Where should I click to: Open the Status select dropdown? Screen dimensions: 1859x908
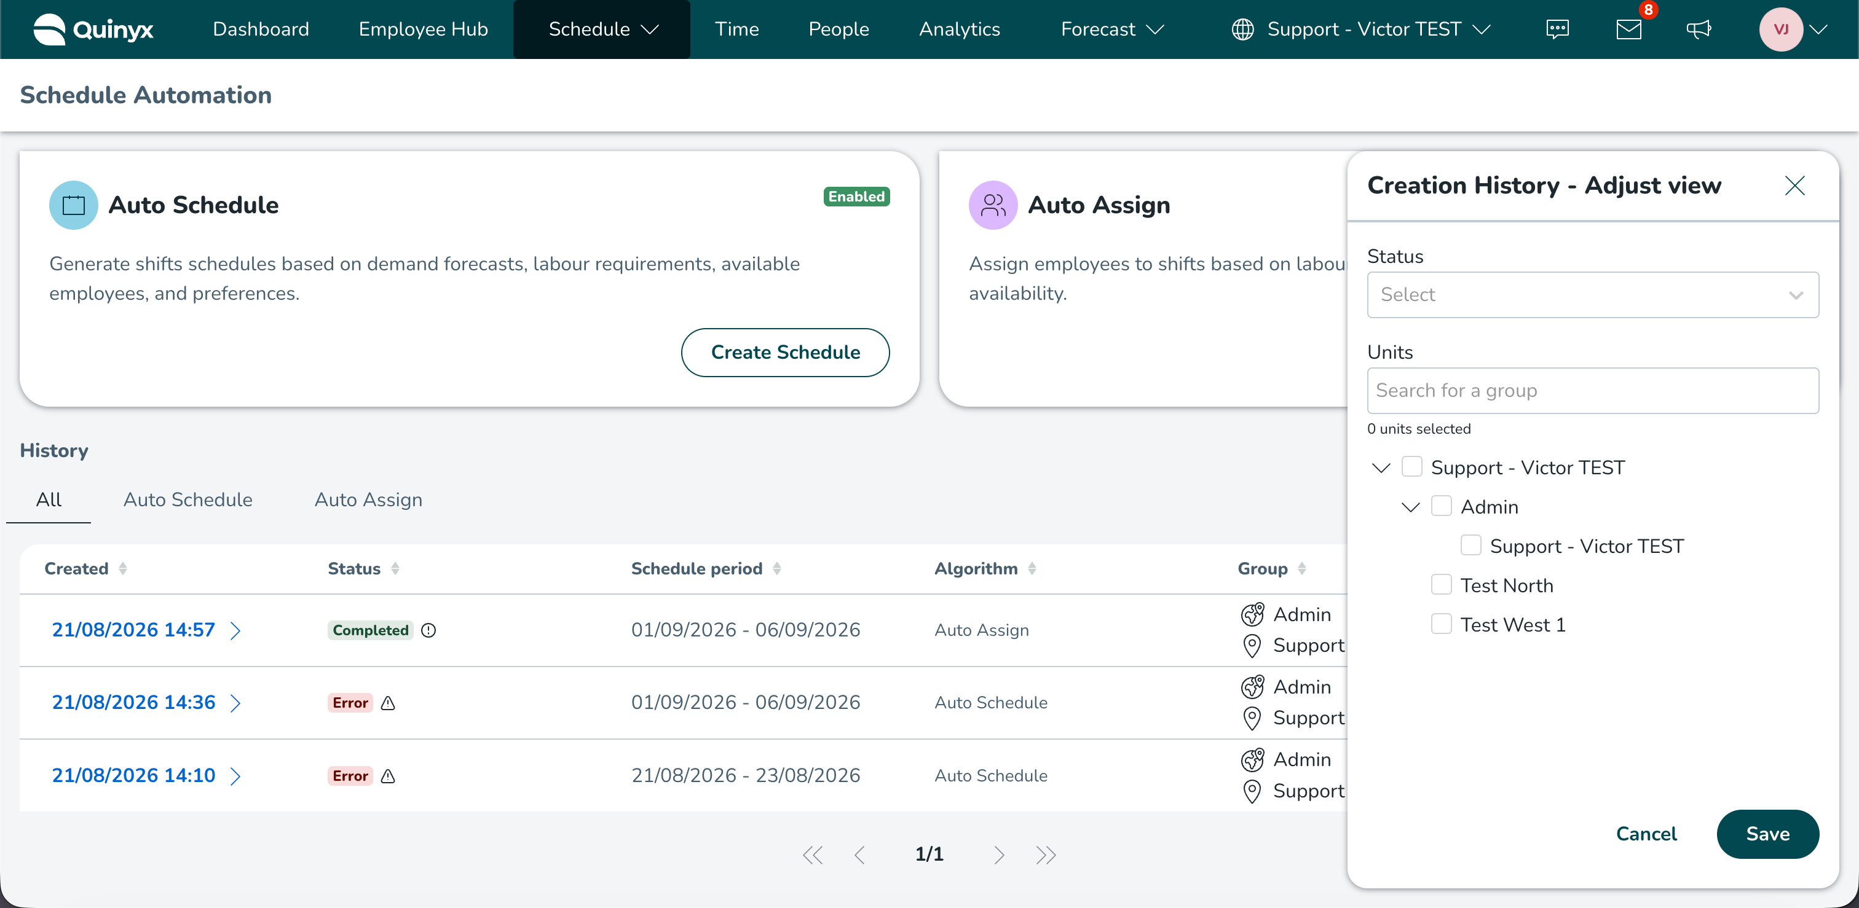pyautogui.click(x=1593, y=295)
